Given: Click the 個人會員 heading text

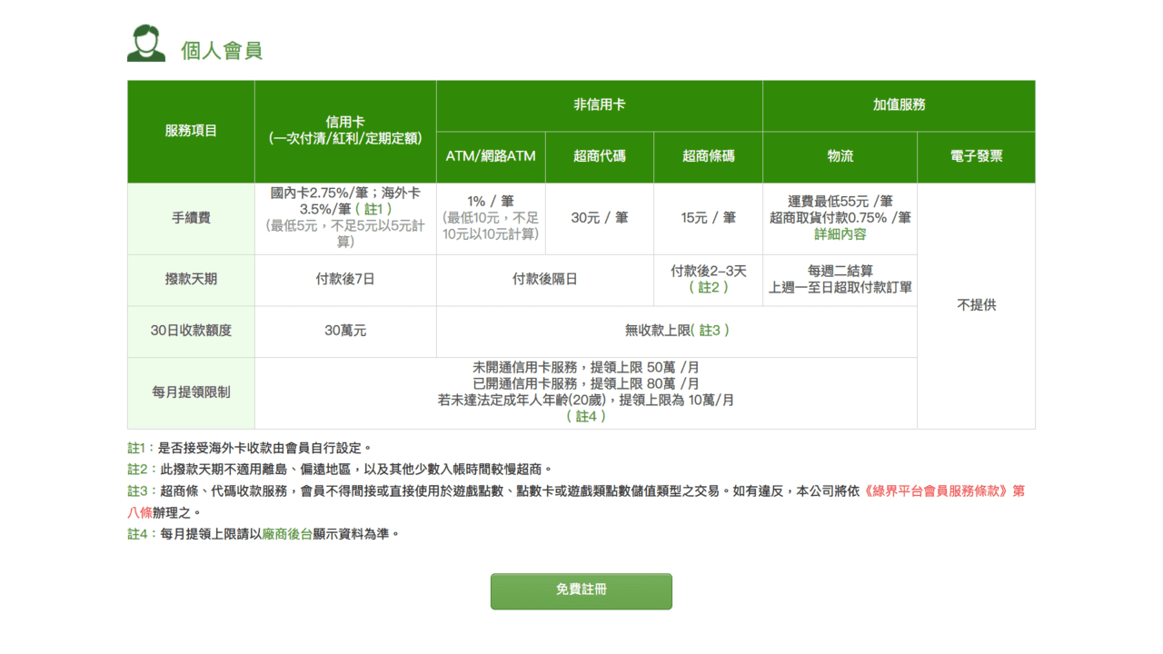Looking at the screenshot, I should (224, 51).
